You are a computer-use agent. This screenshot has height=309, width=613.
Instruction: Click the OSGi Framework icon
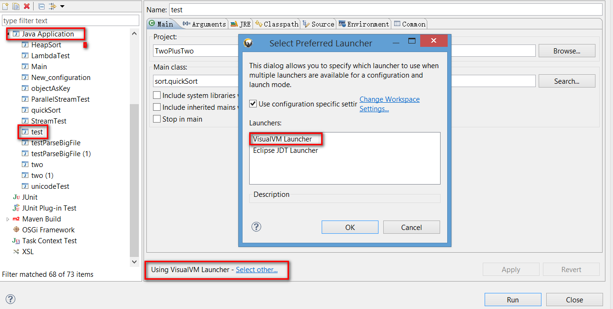tap(17, 230)
